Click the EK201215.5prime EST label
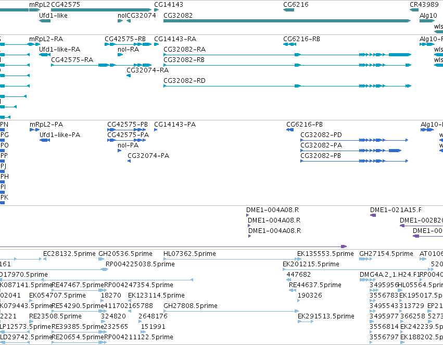 click(311, 264)
